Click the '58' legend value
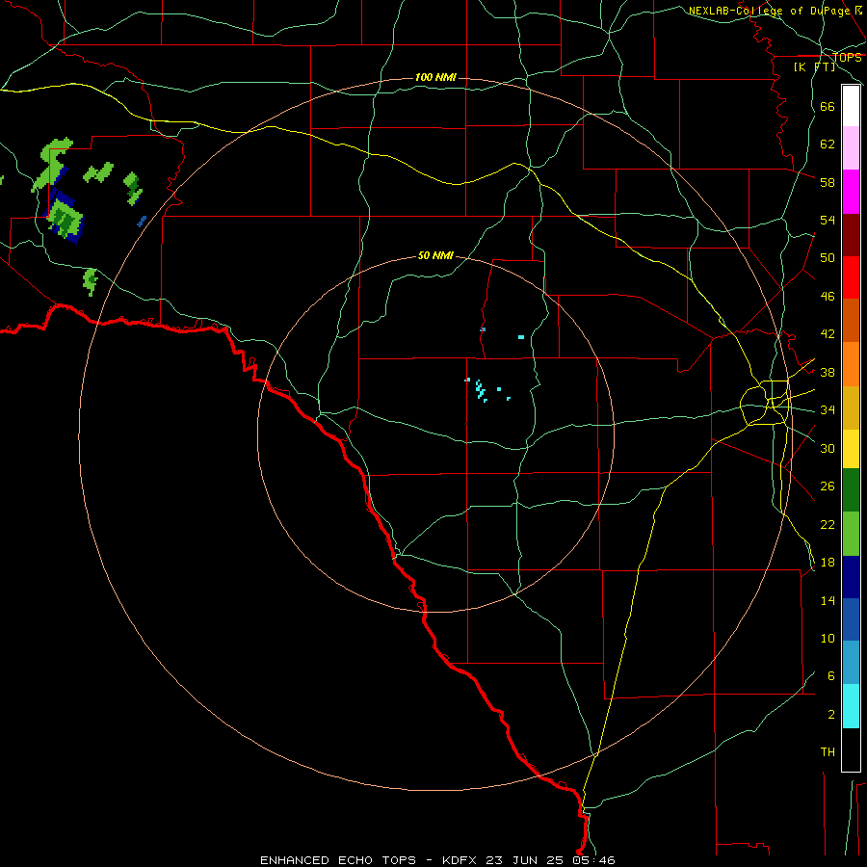The width and height of the screenshot is (867, 867). (x=828, y=182)
